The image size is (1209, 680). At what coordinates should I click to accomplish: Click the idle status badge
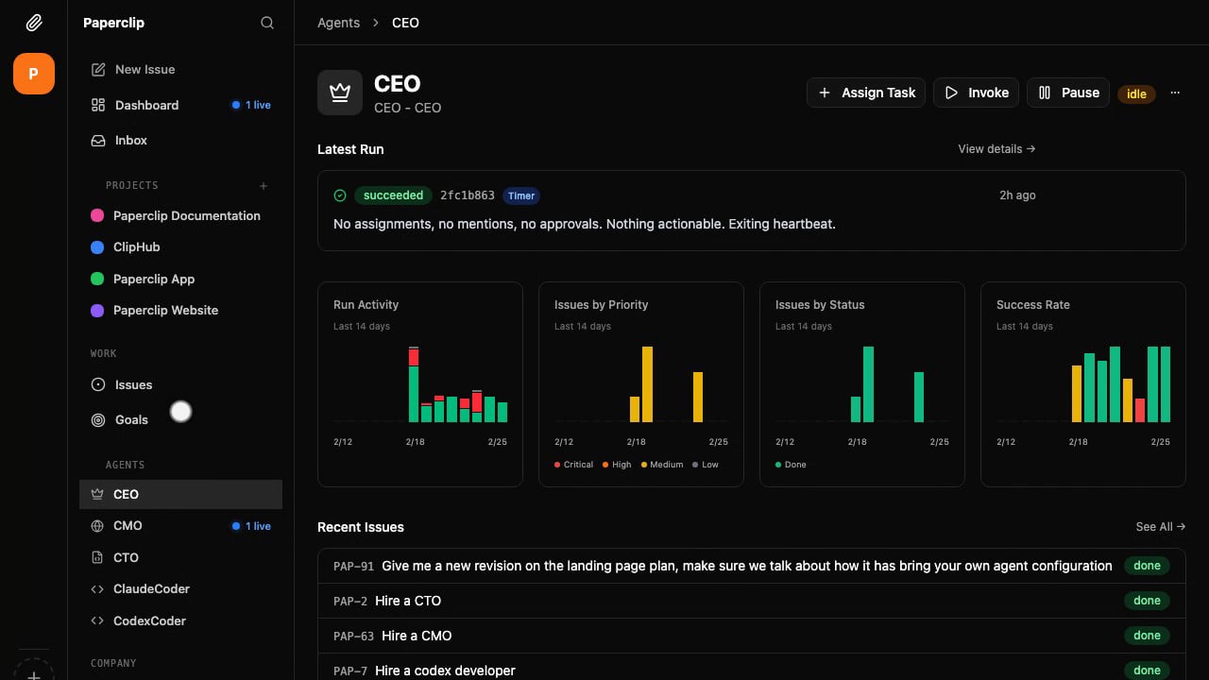tap(1136, 93)
